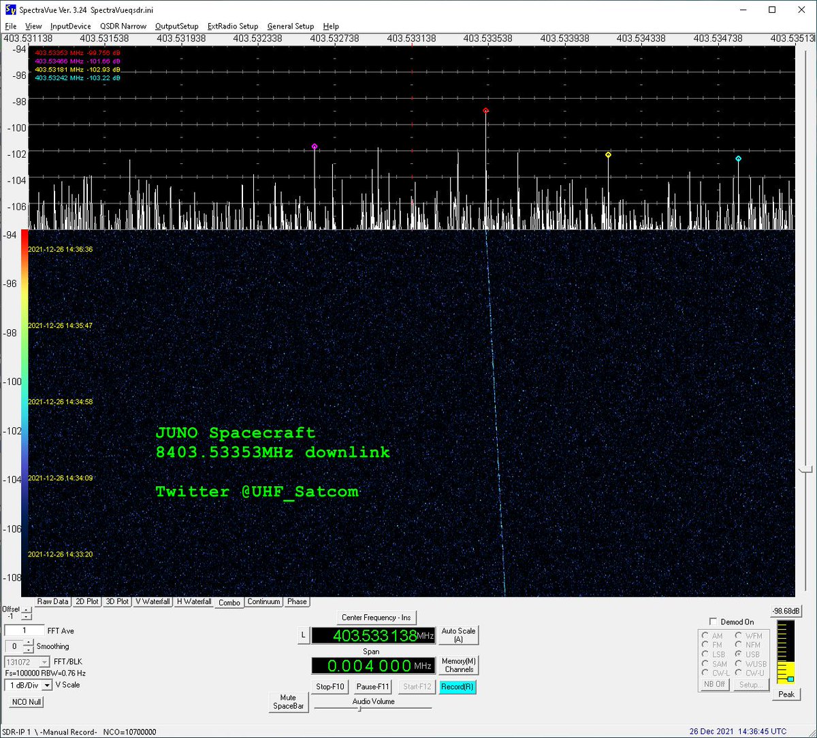Viewport: 817px width, 738px height.
Task: Select the LSB demod radio button
Action: (705, 654)
